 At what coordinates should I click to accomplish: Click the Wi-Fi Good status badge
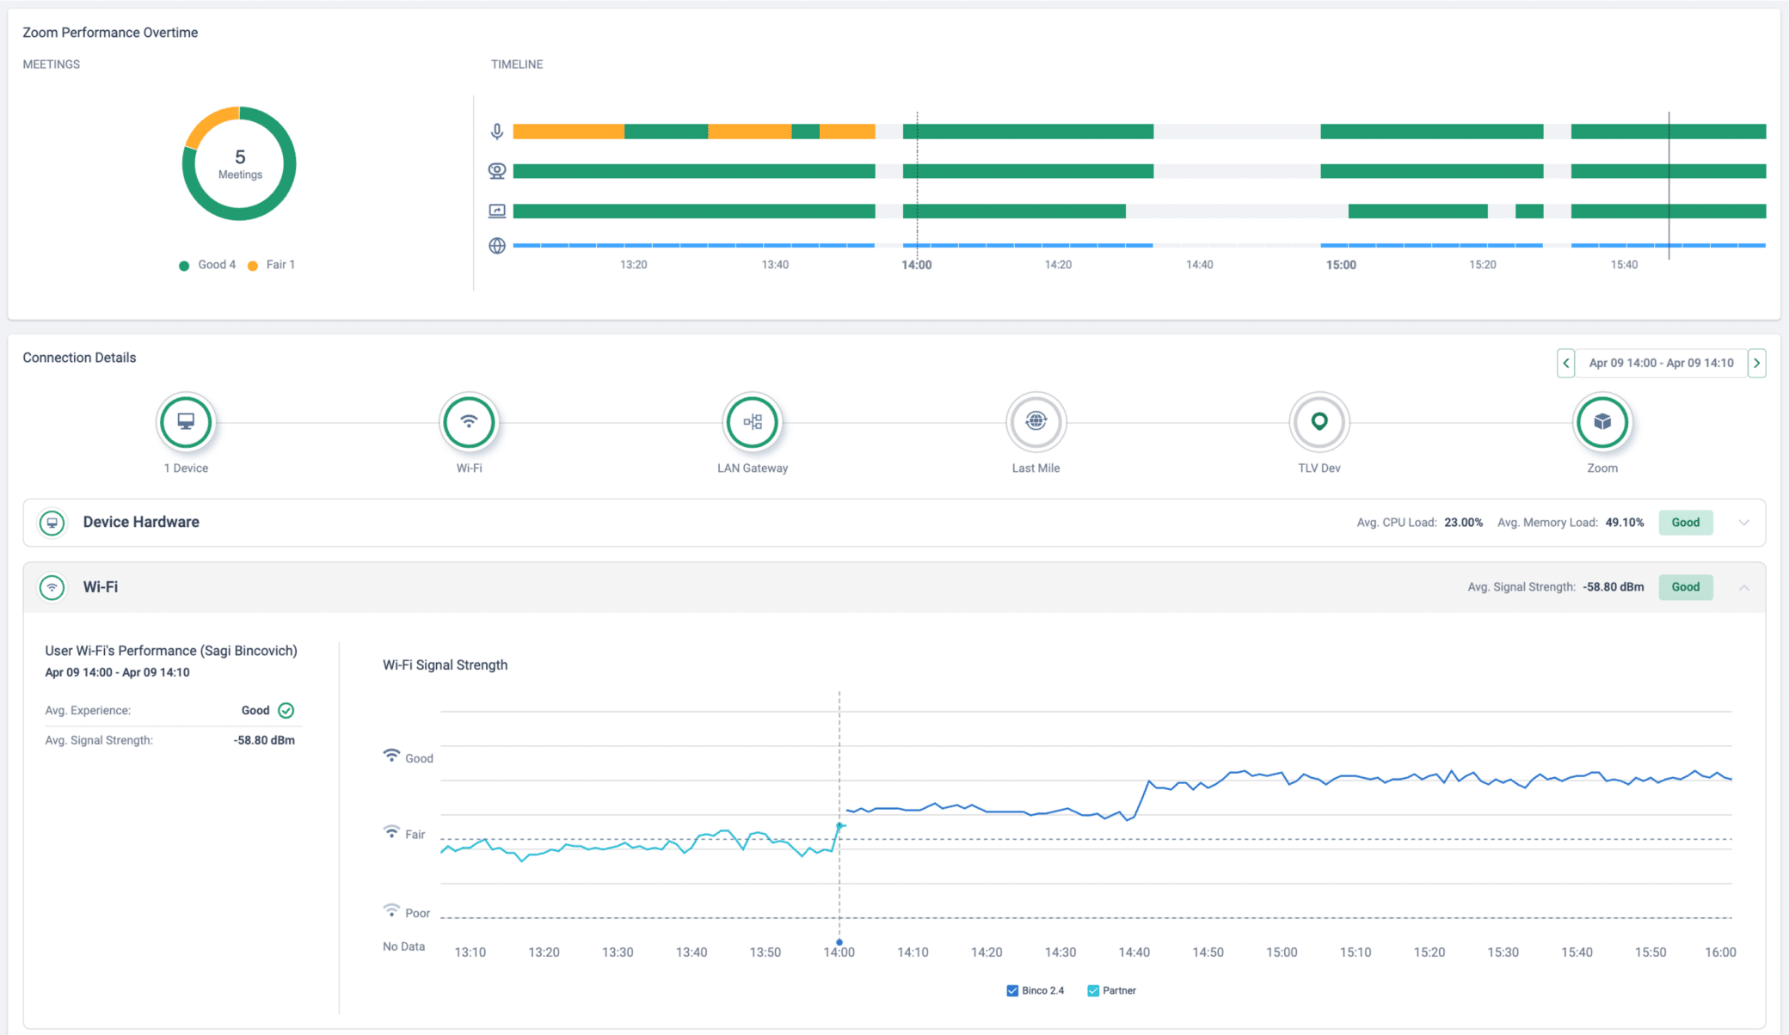pyautogui.click(x=1685, y=587)
